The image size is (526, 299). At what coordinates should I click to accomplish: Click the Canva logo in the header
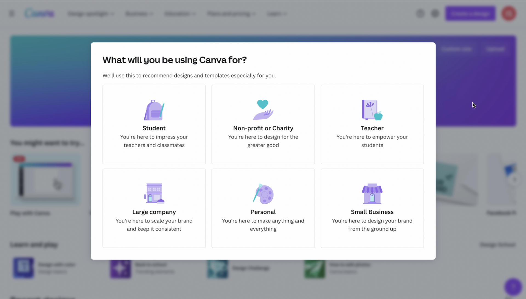coord(39,13)
